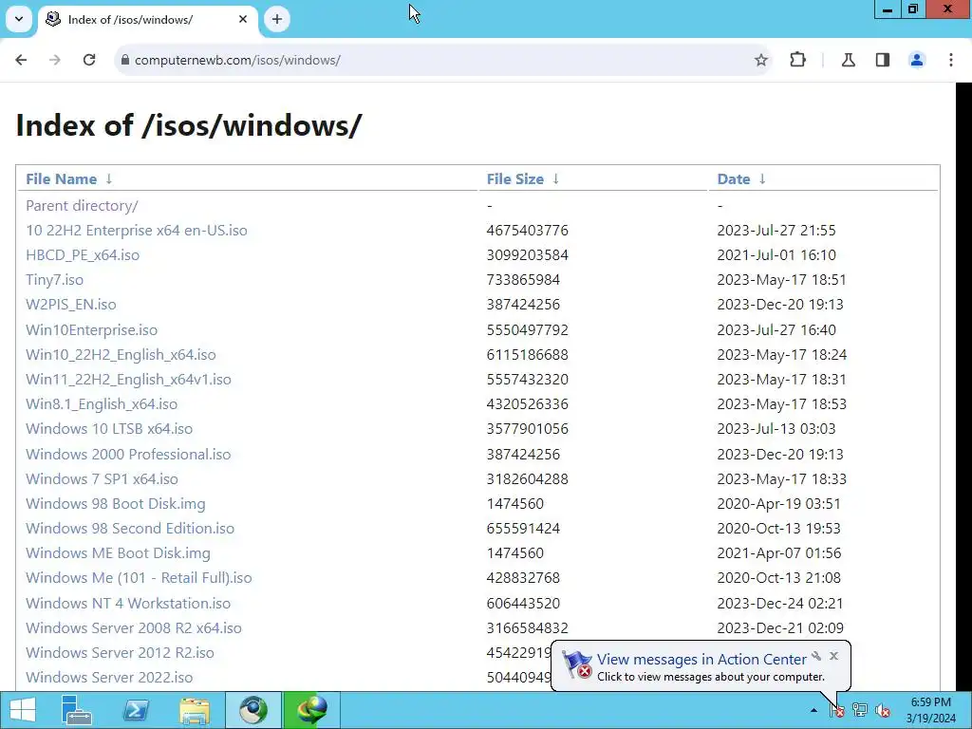Launch Server Manager from the taskbar

[x=77, y=710]
